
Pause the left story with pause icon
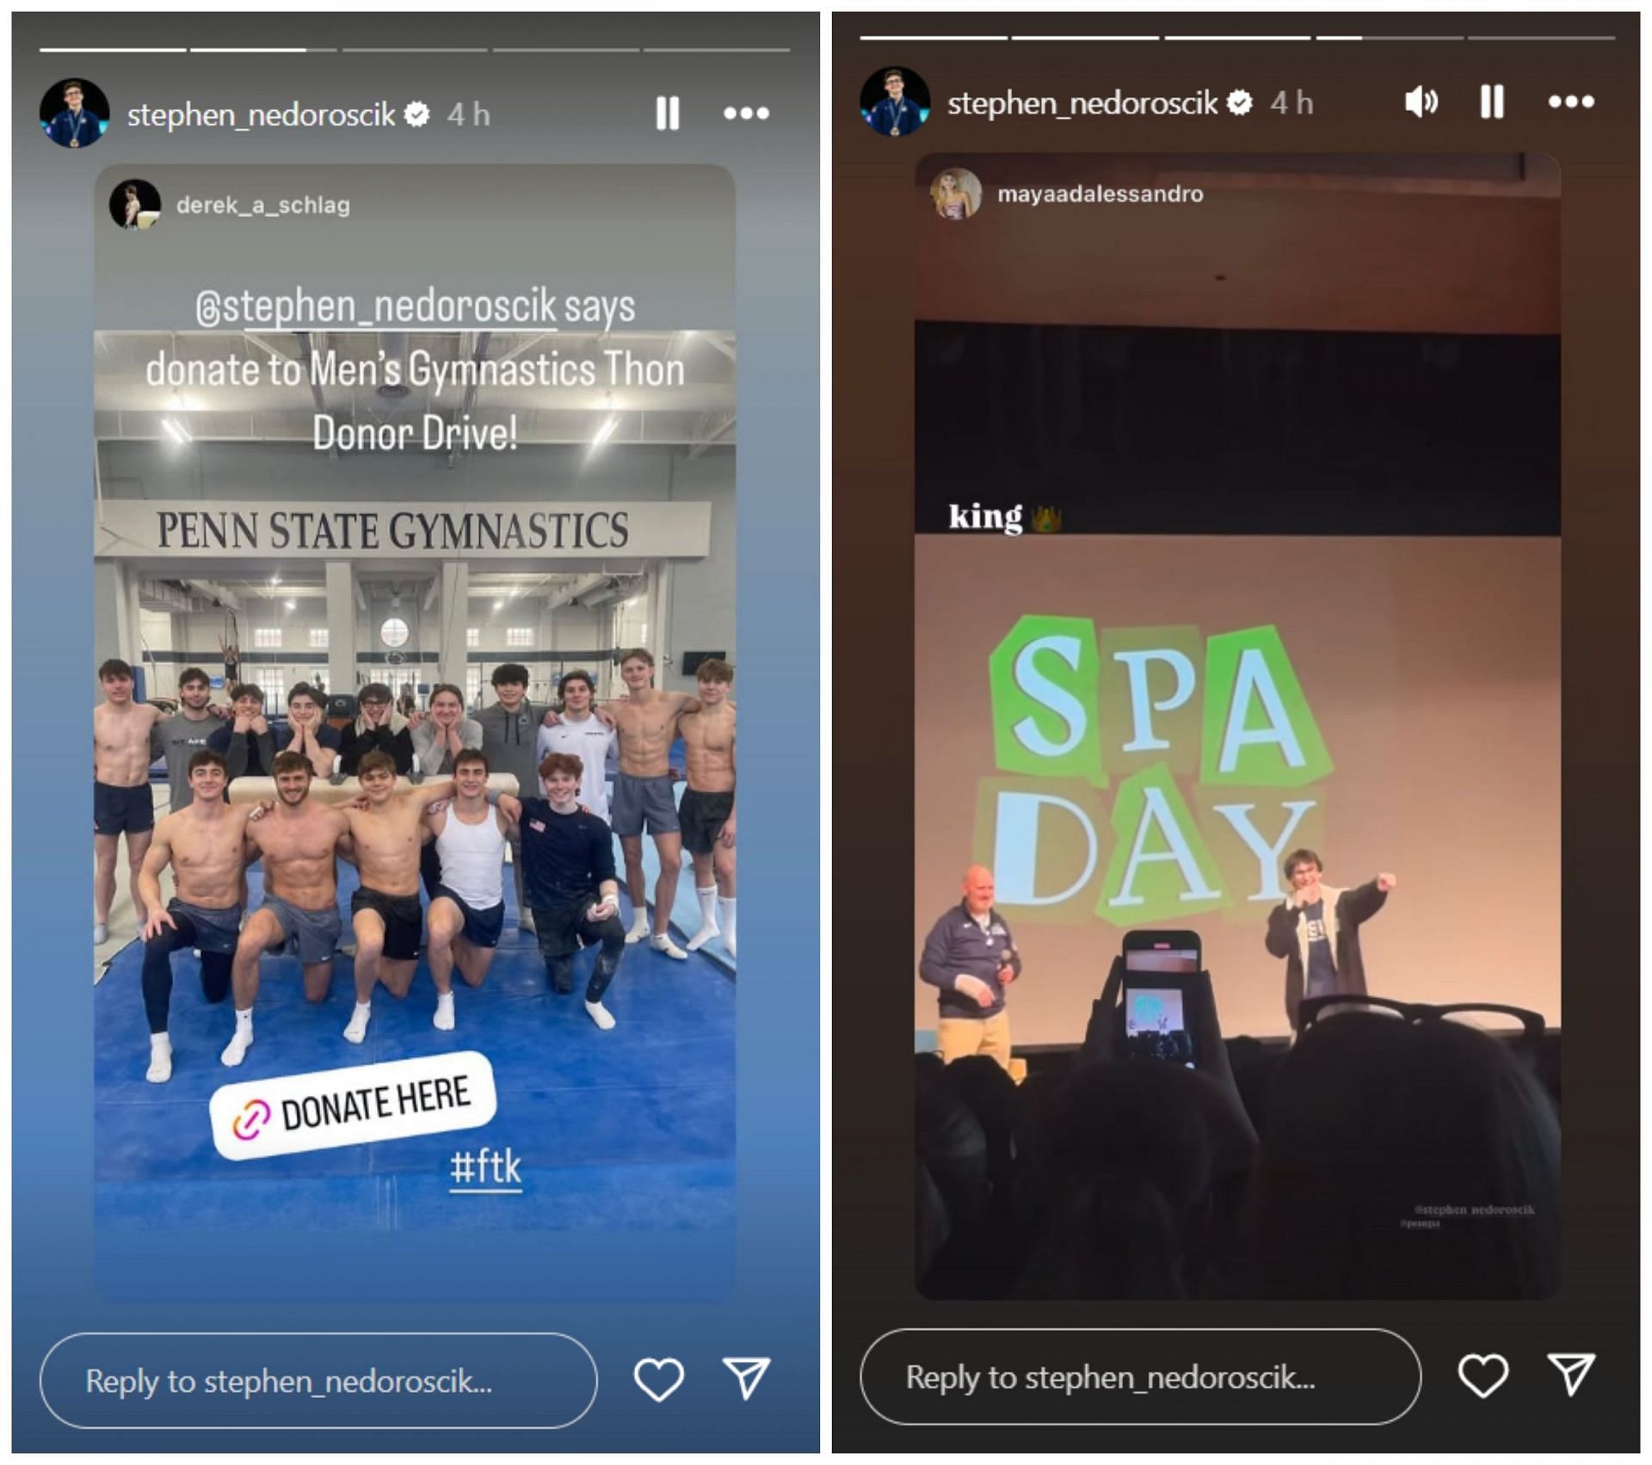click(668, 113)
